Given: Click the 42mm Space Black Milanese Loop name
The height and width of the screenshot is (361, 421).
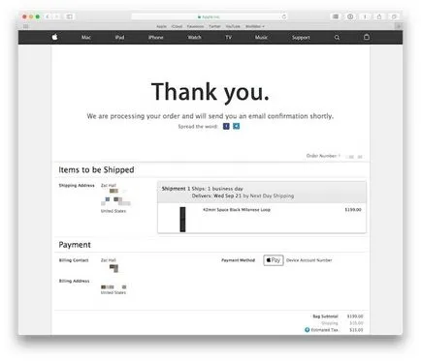Looking at the screenshot, I should tap(237, 210).
